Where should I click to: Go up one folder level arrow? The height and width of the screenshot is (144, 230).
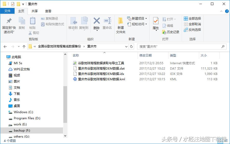[x=24, y=47]
